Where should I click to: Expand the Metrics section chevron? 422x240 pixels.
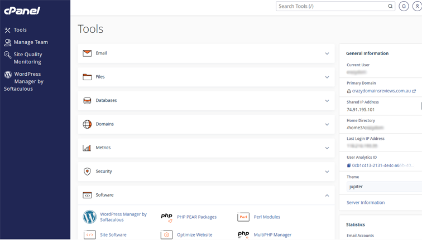[x=327, y=148]
